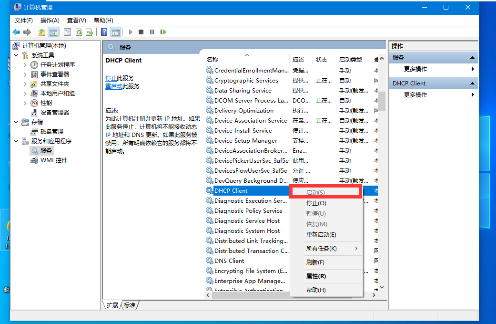Click the Export List toolbar icon

pyautogui.click(x=90, y=32)
